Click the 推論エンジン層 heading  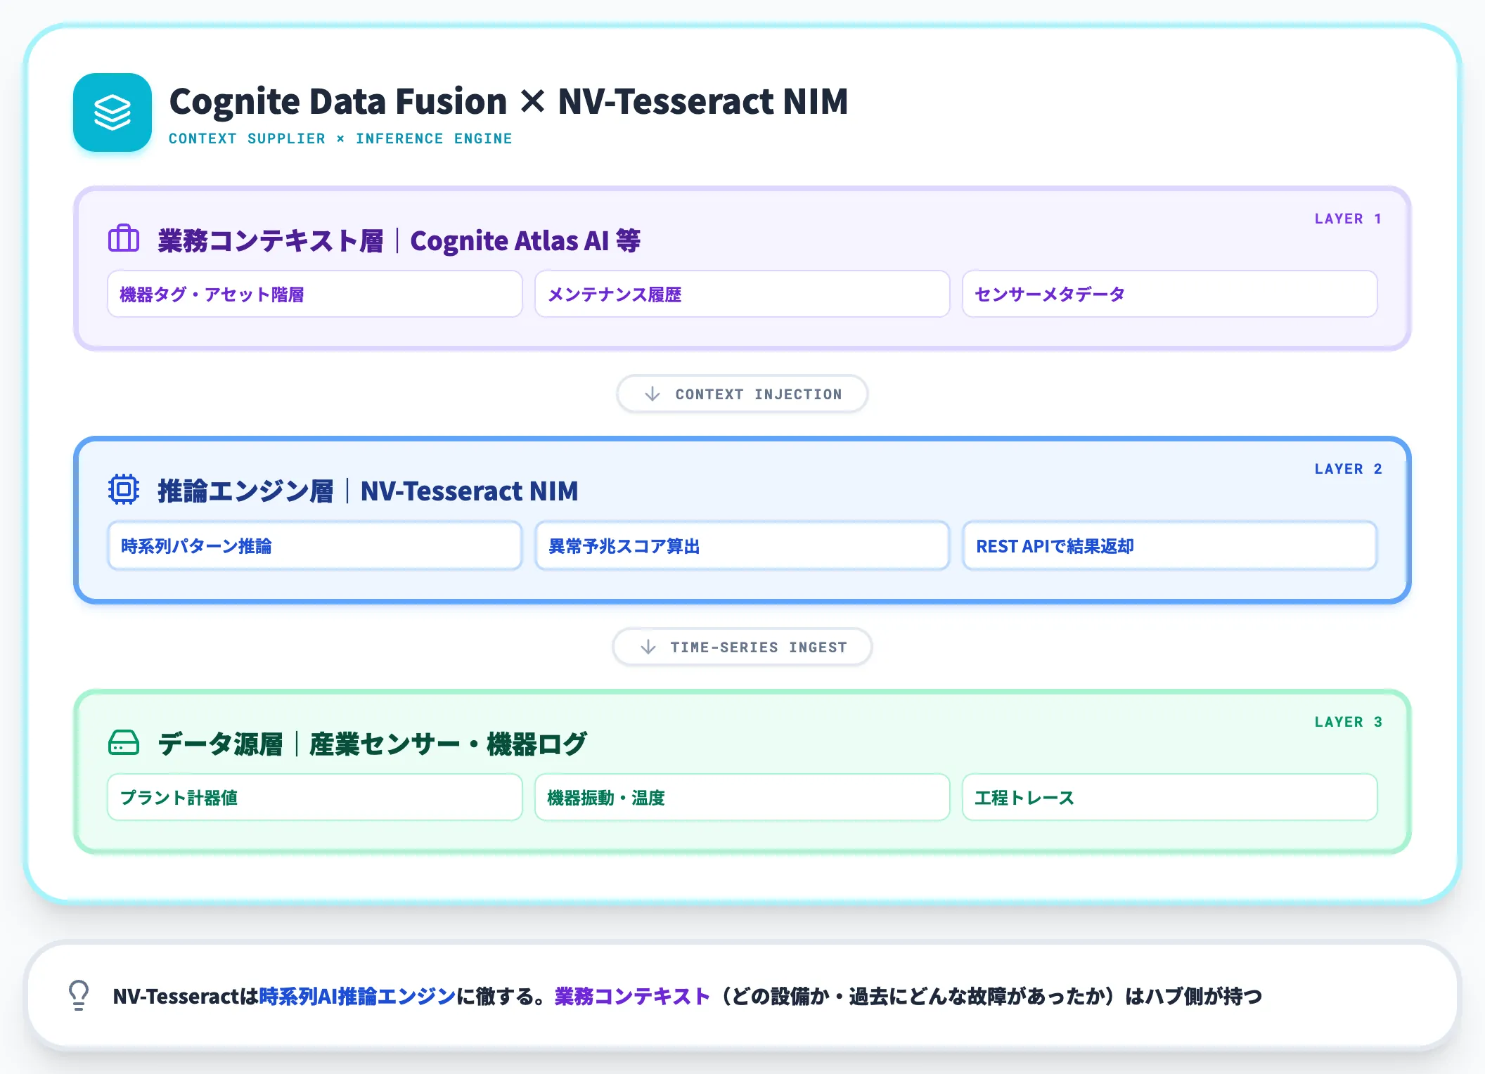[x=245, y=491]
